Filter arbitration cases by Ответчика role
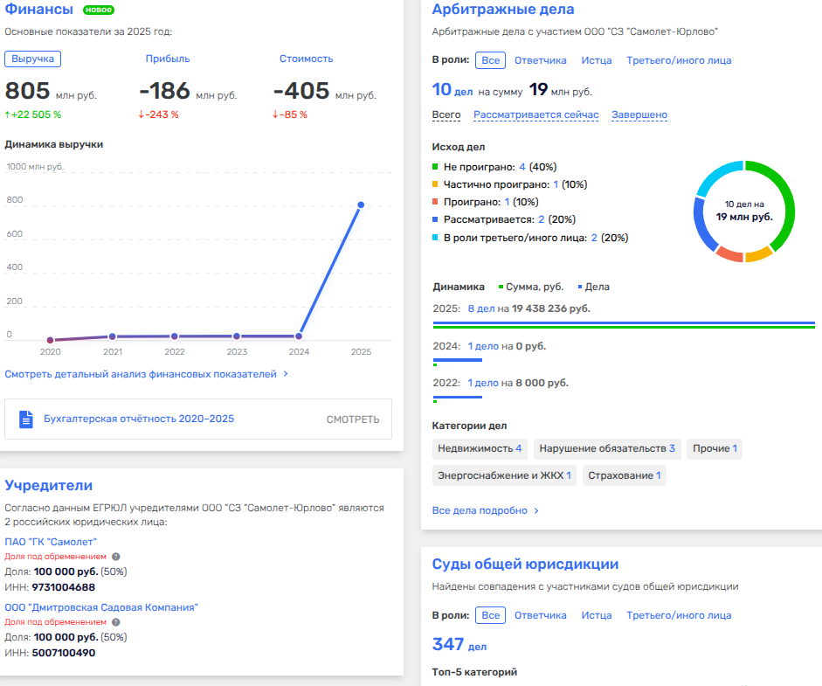The height and width of the screenshot is (686, 822). pos(540,60)
